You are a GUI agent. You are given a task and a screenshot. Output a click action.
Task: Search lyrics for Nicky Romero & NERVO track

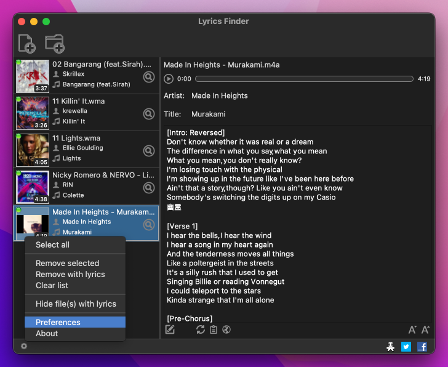pos(149,188)
